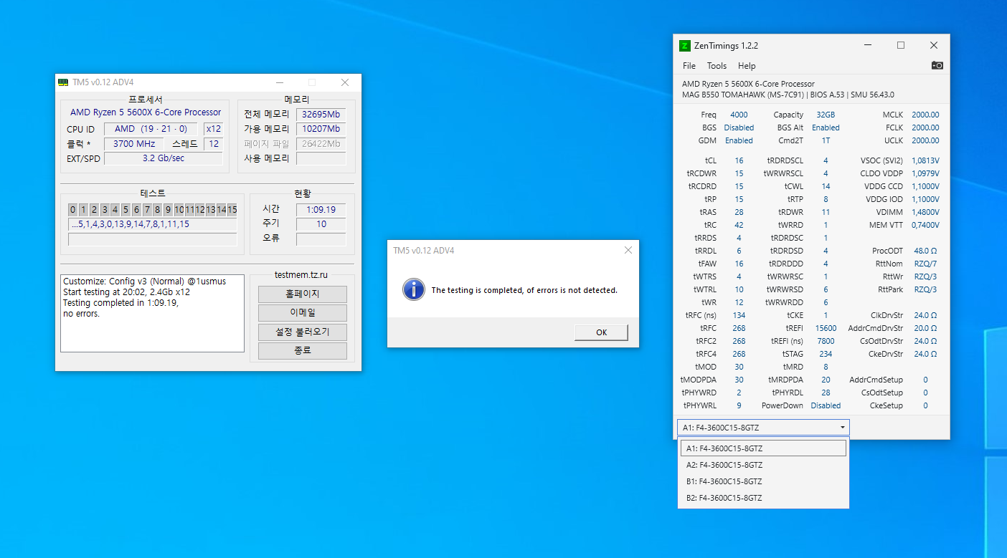
Task: Collapse the memory module dropdown arrow
Action: (x=842, y=428)
